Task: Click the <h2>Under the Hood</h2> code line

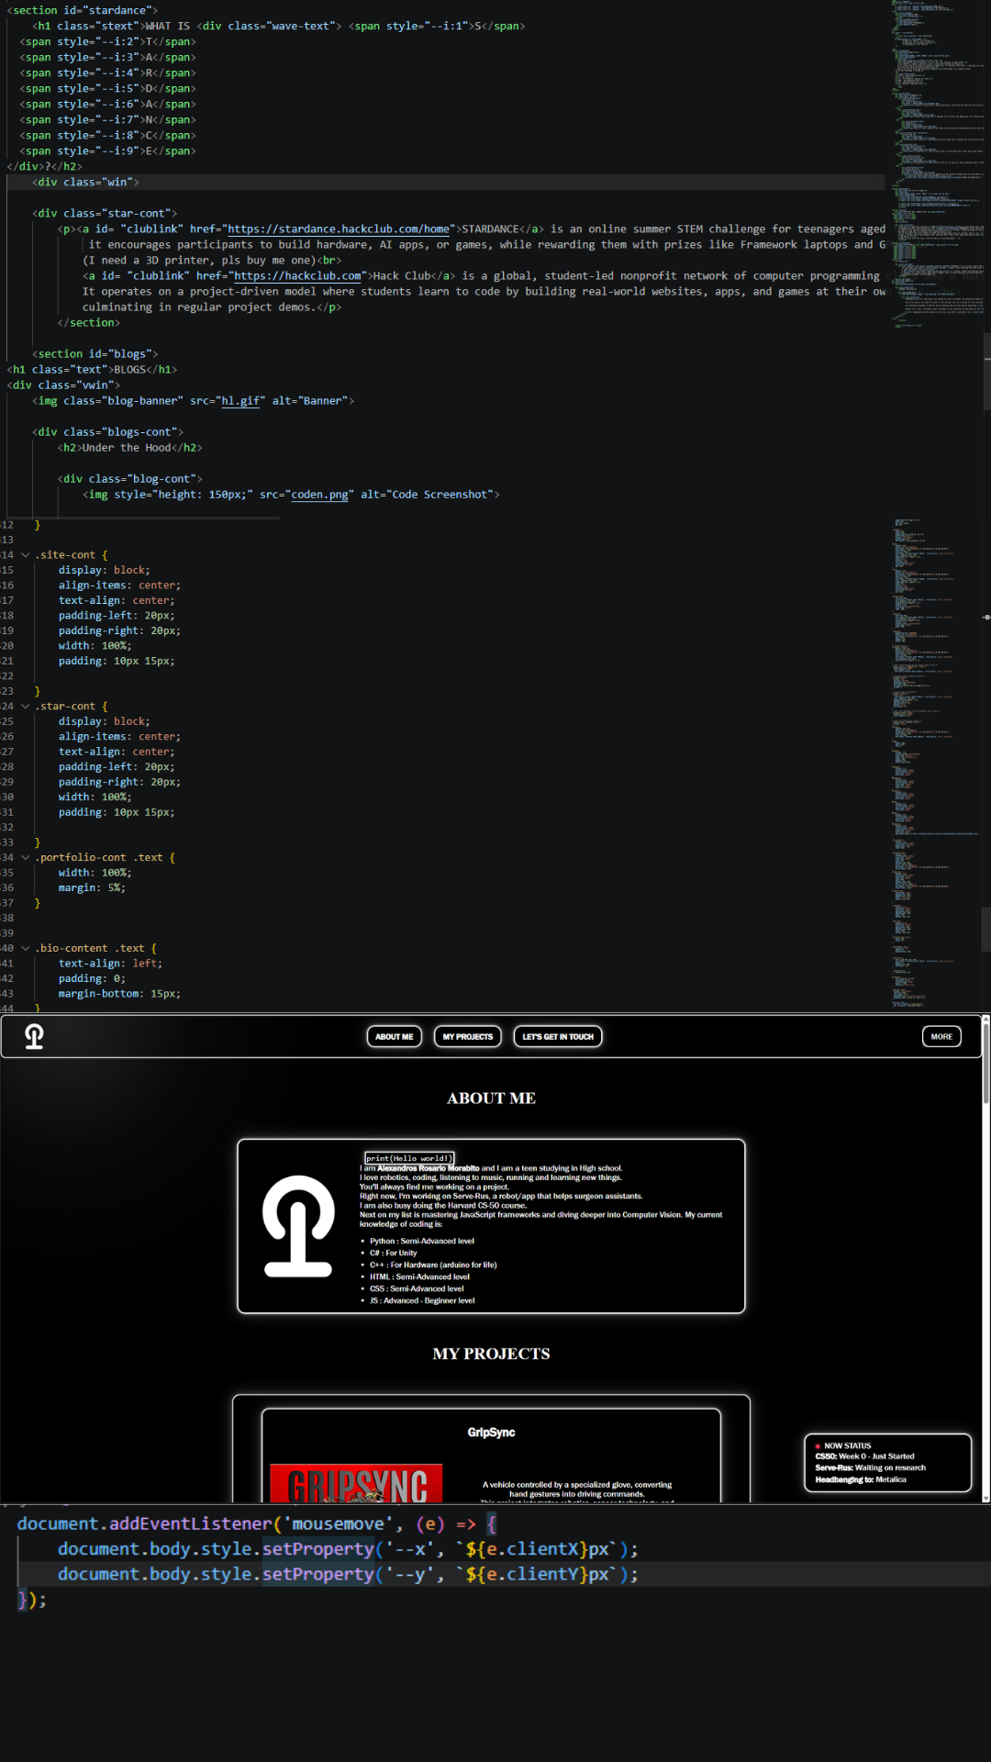Action: point(129,448)
